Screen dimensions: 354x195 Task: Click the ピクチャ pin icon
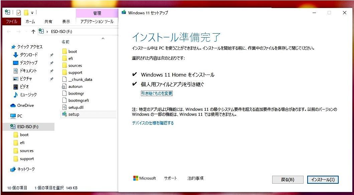[51, 79]
